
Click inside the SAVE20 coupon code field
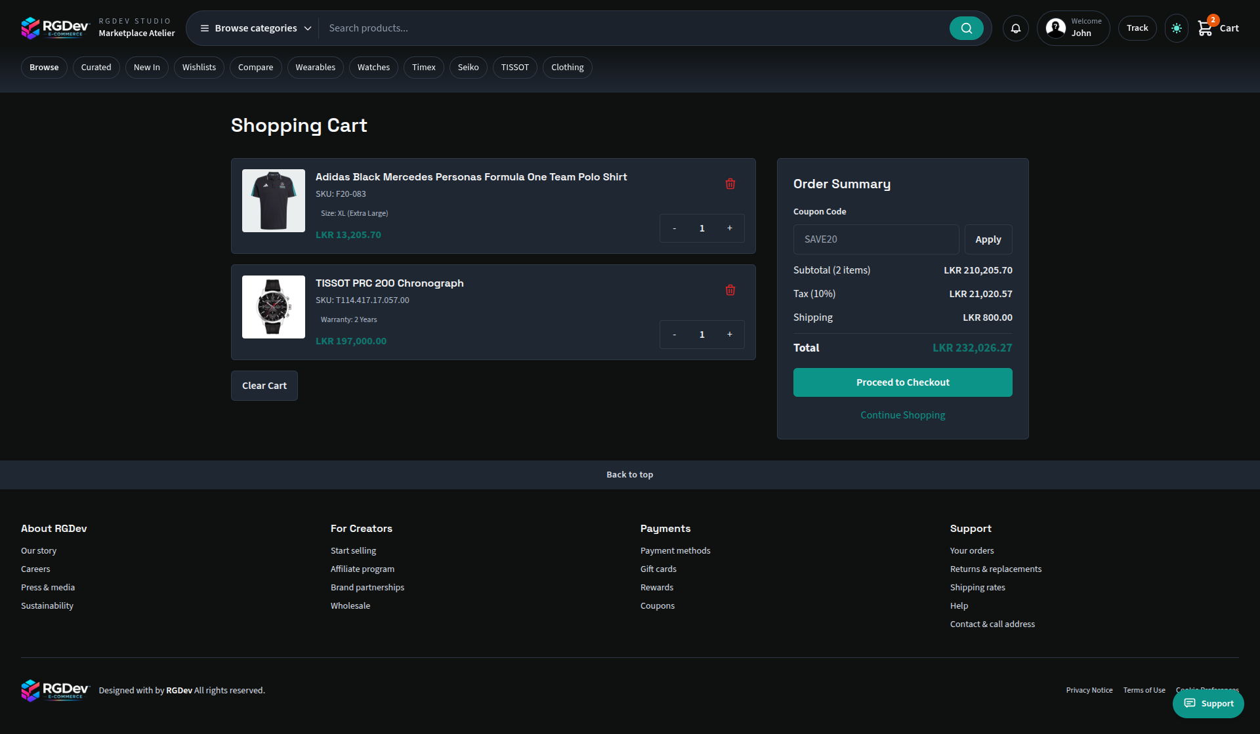[875, 239]
